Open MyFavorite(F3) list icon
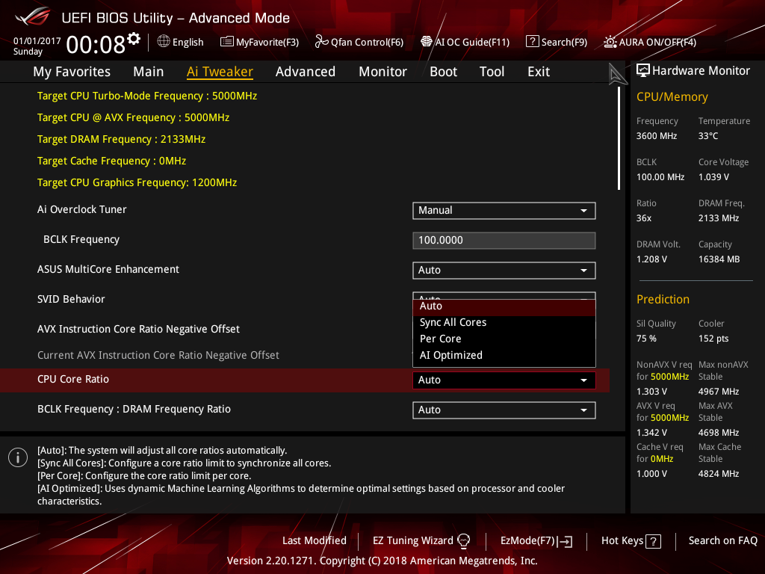The image size is (765, 574). 226,42
